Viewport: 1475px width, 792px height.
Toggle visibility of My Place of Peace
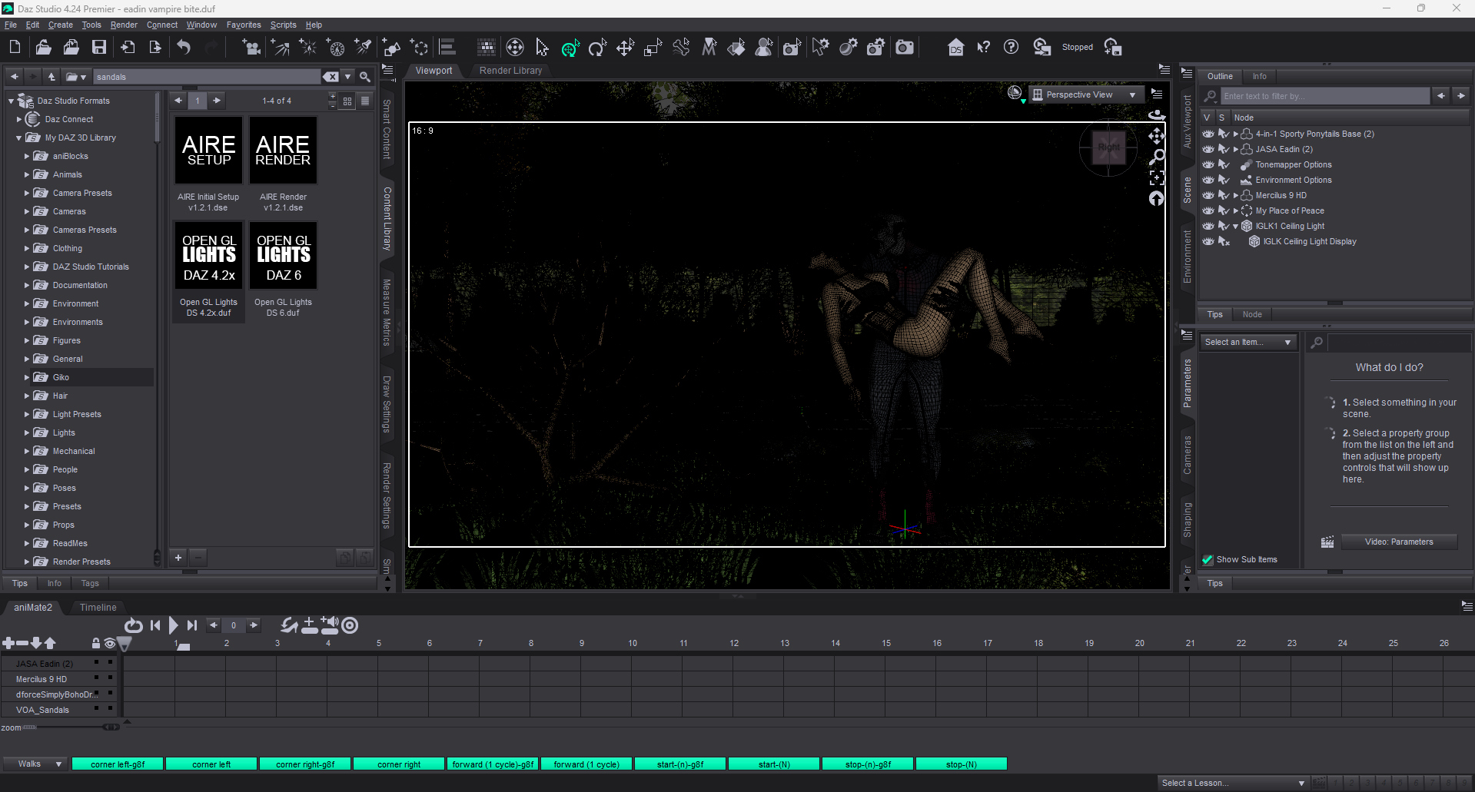click(x=1208, y=210)
